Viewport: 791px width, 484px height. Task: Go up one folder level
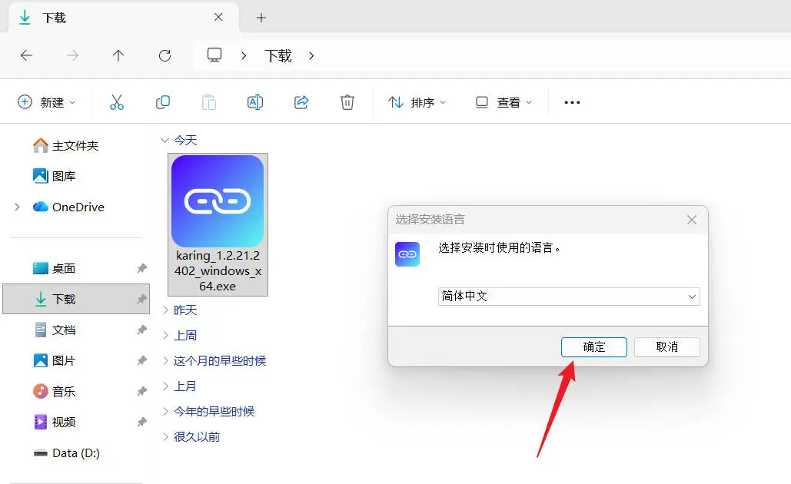tap(118, 55)
